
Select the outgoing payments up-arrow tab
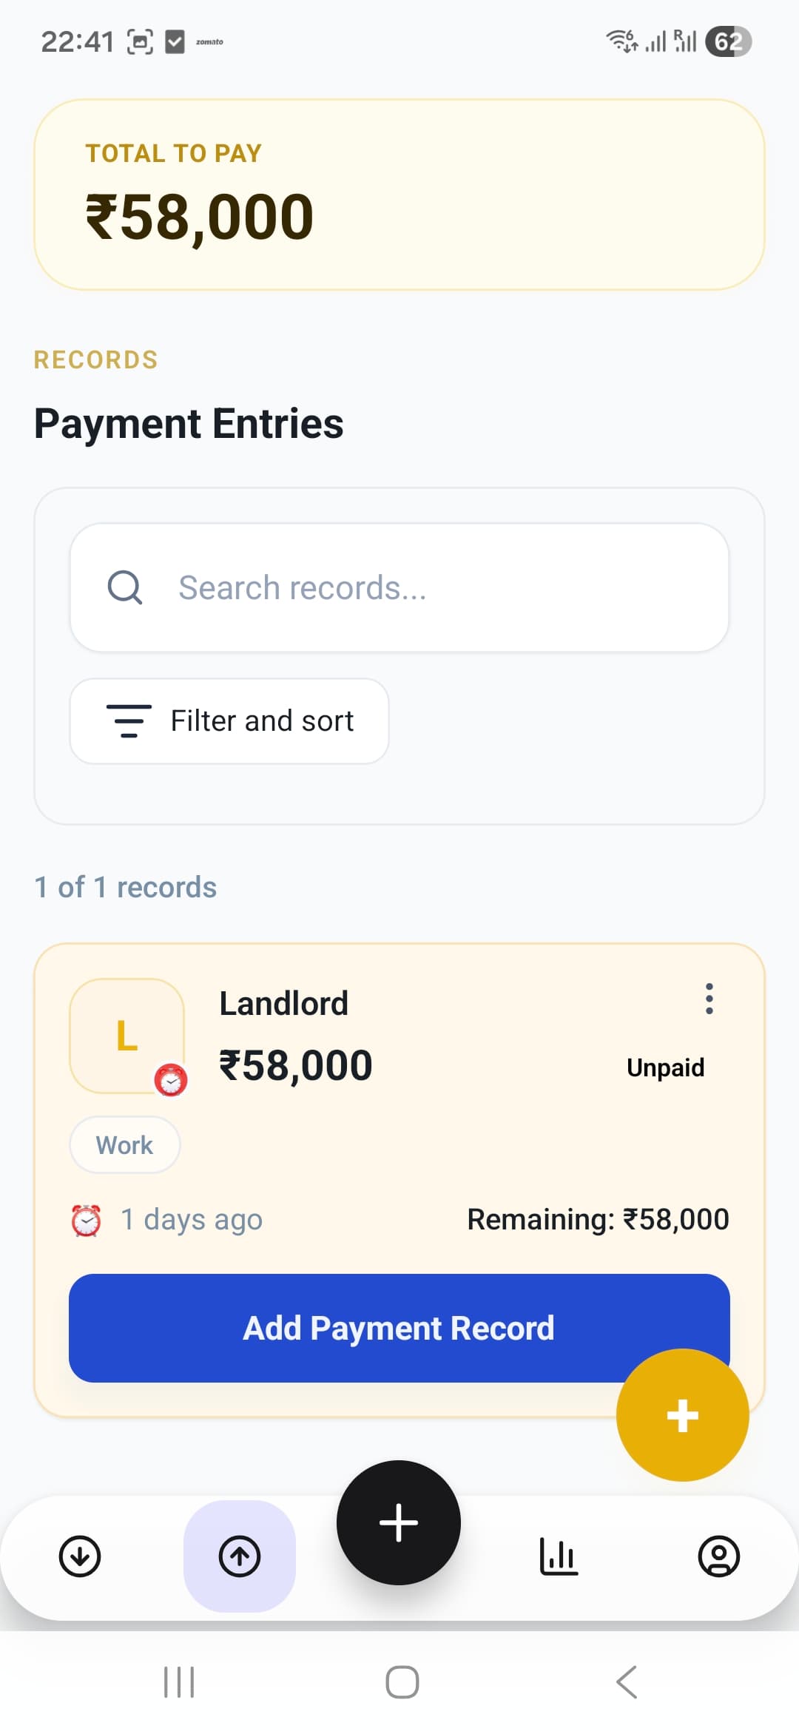click(240, 1556)
